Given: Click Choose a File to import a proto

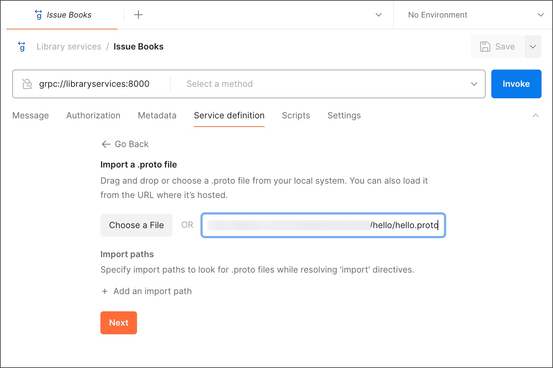Looking at the screenshot, I should 136,225.
